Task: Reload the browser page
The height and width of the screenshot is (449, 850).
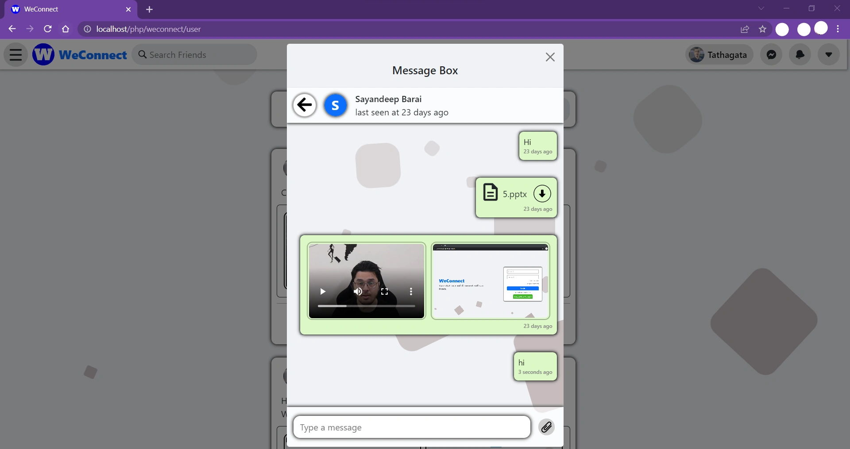Action: 48,29
